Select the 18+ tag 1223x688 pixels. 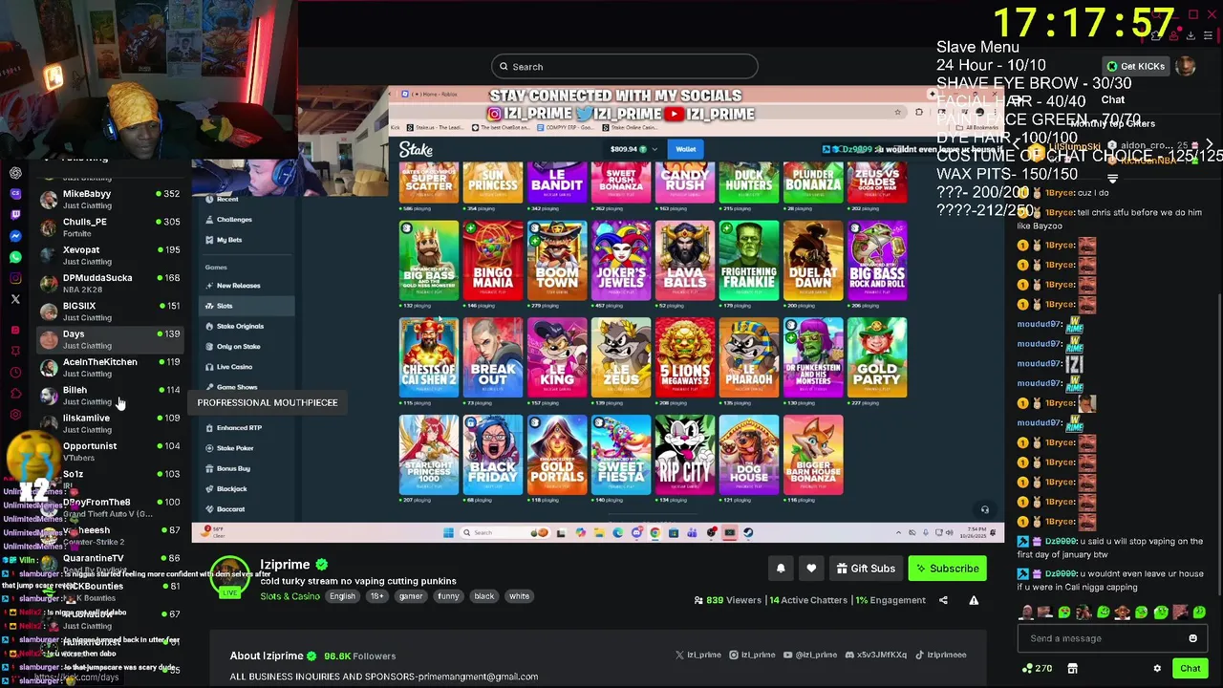[x=376, y=596]
